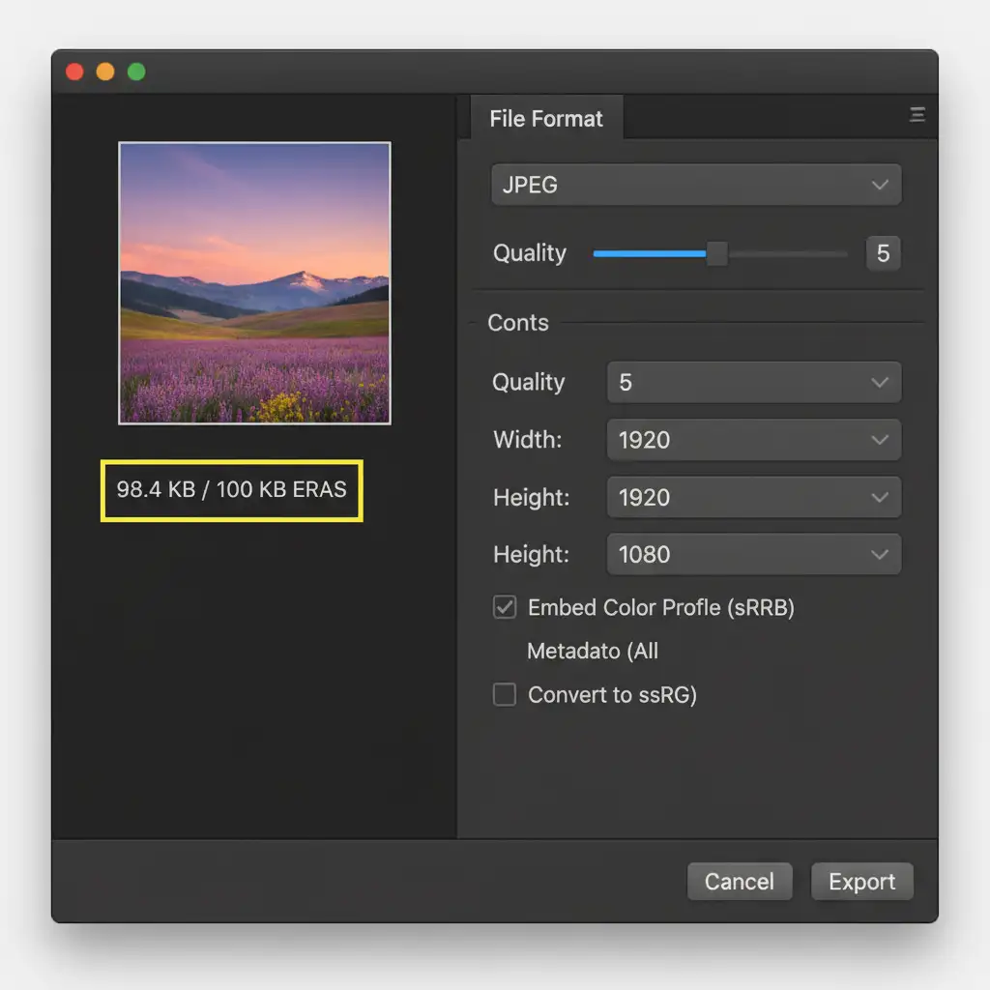
Task: Open the Width dropdown set to 1920
Action: [754, 440]
